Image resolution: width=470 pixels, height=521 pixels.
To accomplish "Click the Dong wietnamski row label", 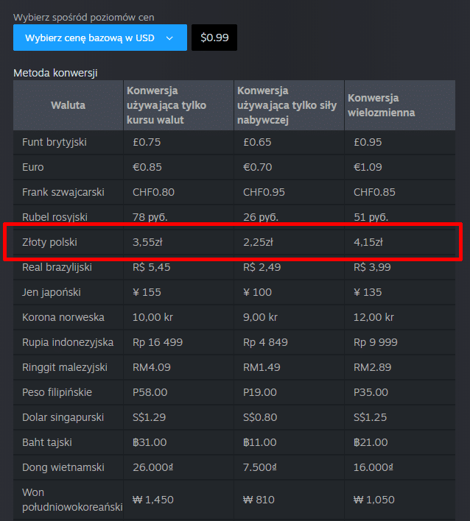I will pos(63,467).
